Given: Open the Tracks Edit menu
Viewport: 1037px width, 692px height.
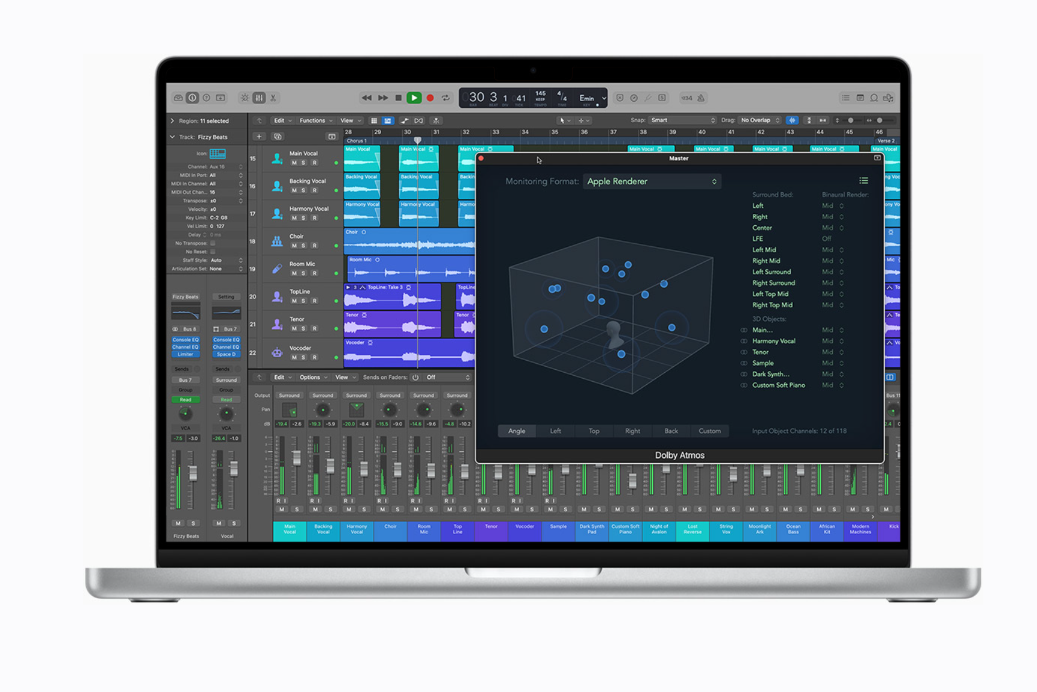Looking at the screenshot, I should click(282, 120).
